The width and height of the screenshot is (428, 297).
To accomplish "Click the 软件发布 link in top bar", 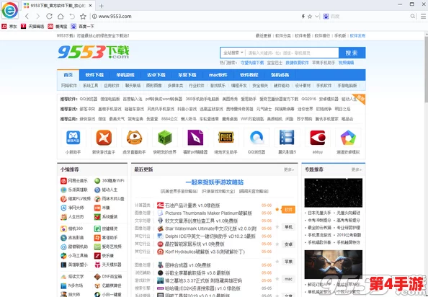I will coord(357,36).
